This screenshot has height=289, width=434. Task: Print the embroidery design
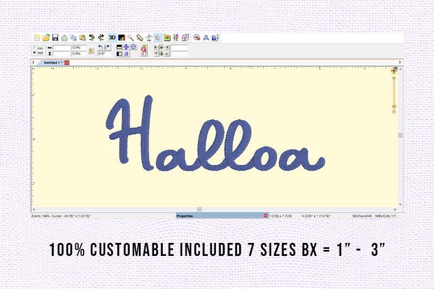(x=64, y=37)
